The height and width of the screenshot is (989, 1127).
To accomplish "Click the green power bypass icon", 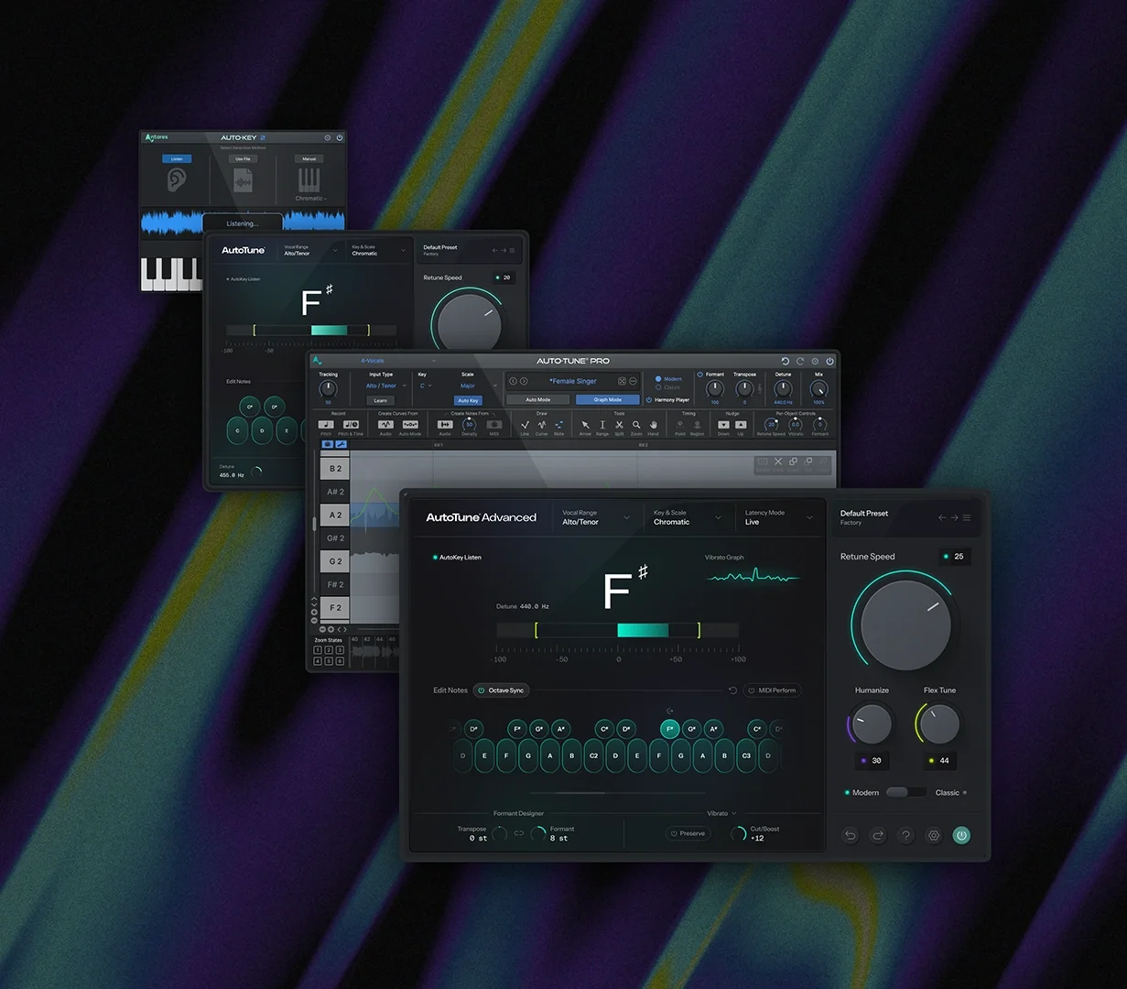I will click(961, 835).
